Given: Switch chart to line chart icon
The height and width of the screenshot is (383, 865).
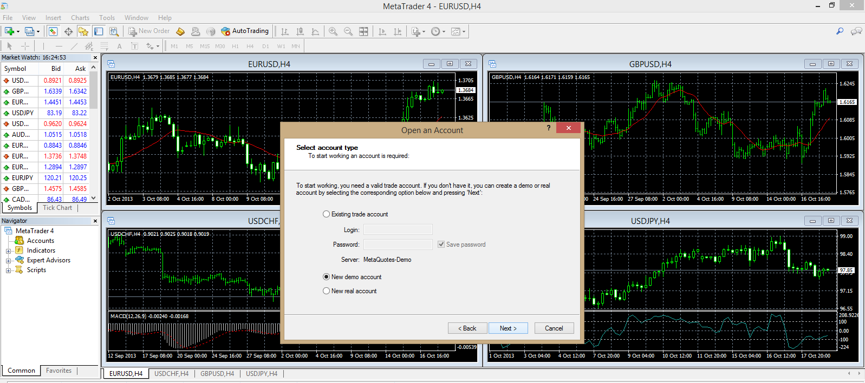Looking at the screenshot, I should pos(315,31).
